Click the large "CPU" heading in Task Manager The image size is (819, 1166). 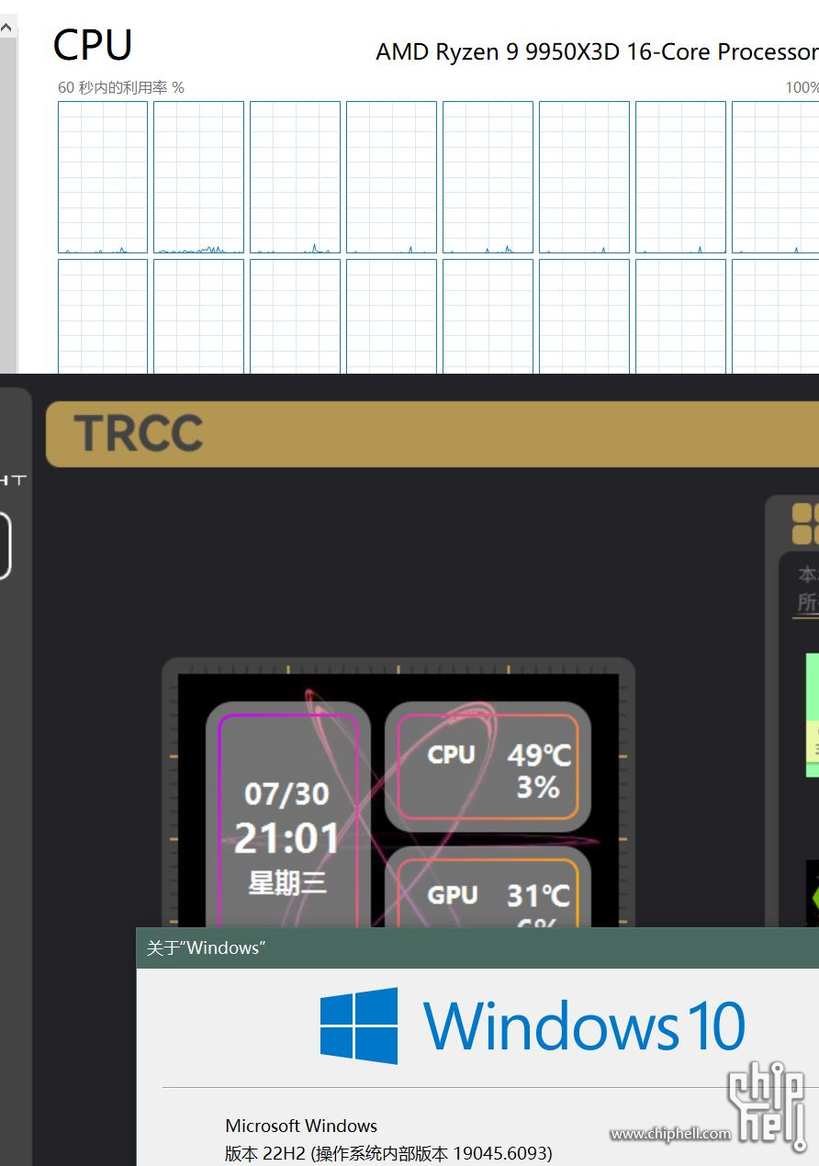click(x=93, y=44)
